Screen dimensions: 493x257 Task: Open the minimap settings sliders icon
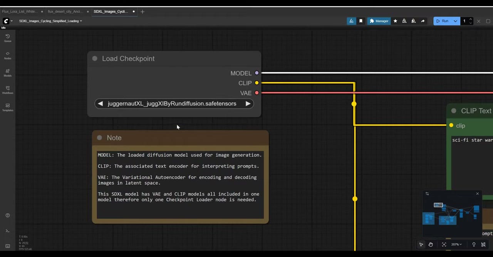(427, 194)
